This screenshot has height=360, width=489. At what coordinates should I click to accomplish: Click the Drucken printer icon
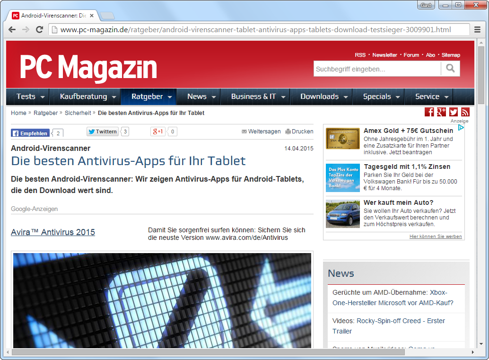288,132
